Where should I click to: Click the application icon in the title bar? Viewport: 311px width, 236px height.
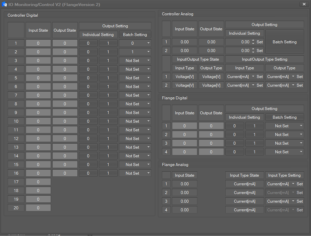click(x=5, y=4)
